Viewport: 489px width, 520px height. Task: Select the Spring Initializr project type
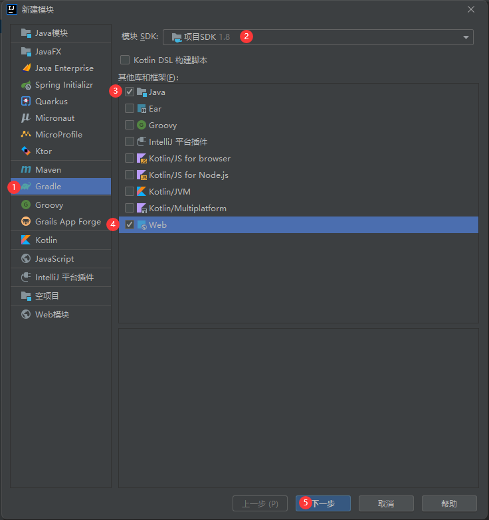click(x=60, y=85)
